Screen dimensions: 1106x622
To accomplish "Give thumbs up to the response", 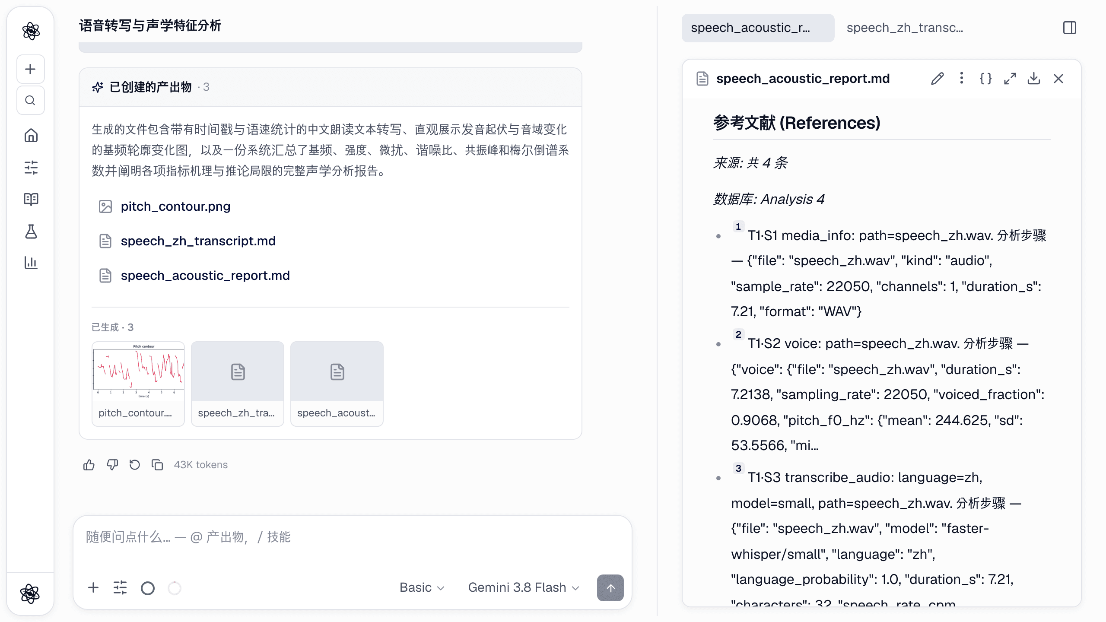I will (x=89, y=465).
